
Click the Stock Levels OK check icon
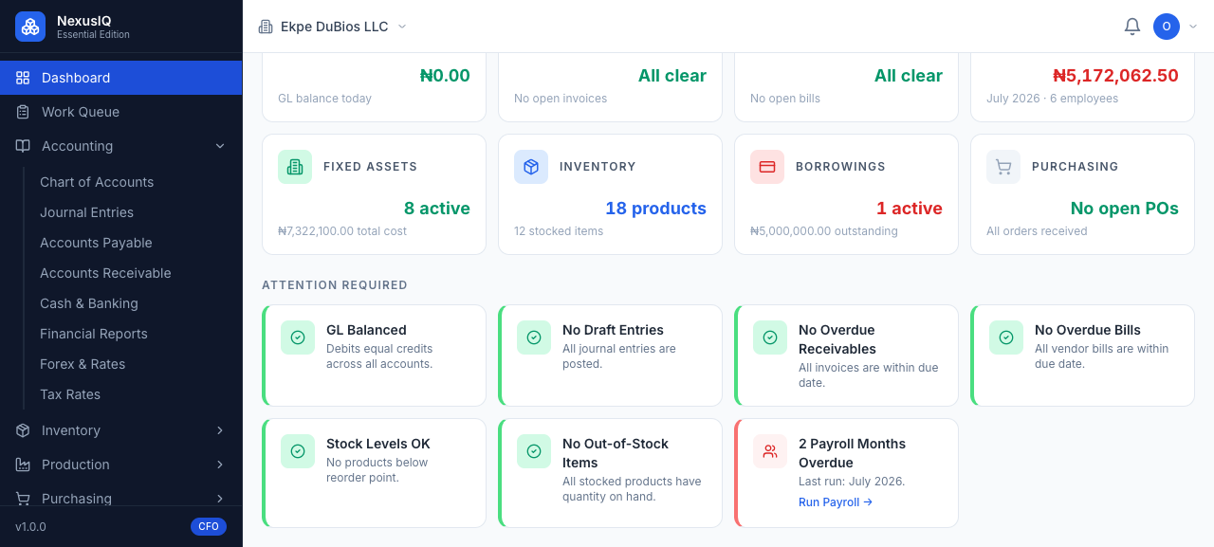[298, 451]
